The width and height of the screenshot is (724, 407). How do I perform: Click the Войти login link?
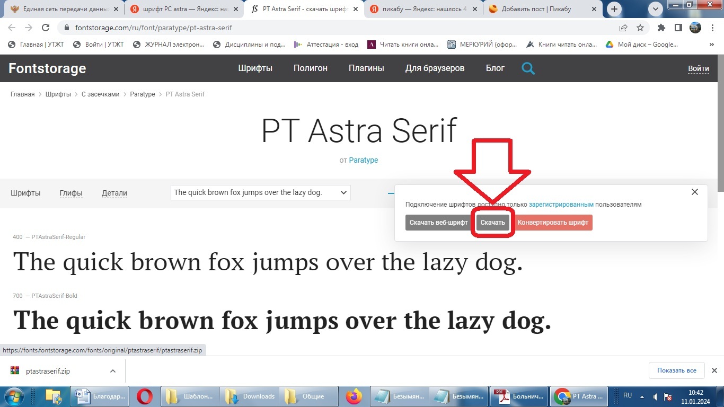(x=699, y=68)
